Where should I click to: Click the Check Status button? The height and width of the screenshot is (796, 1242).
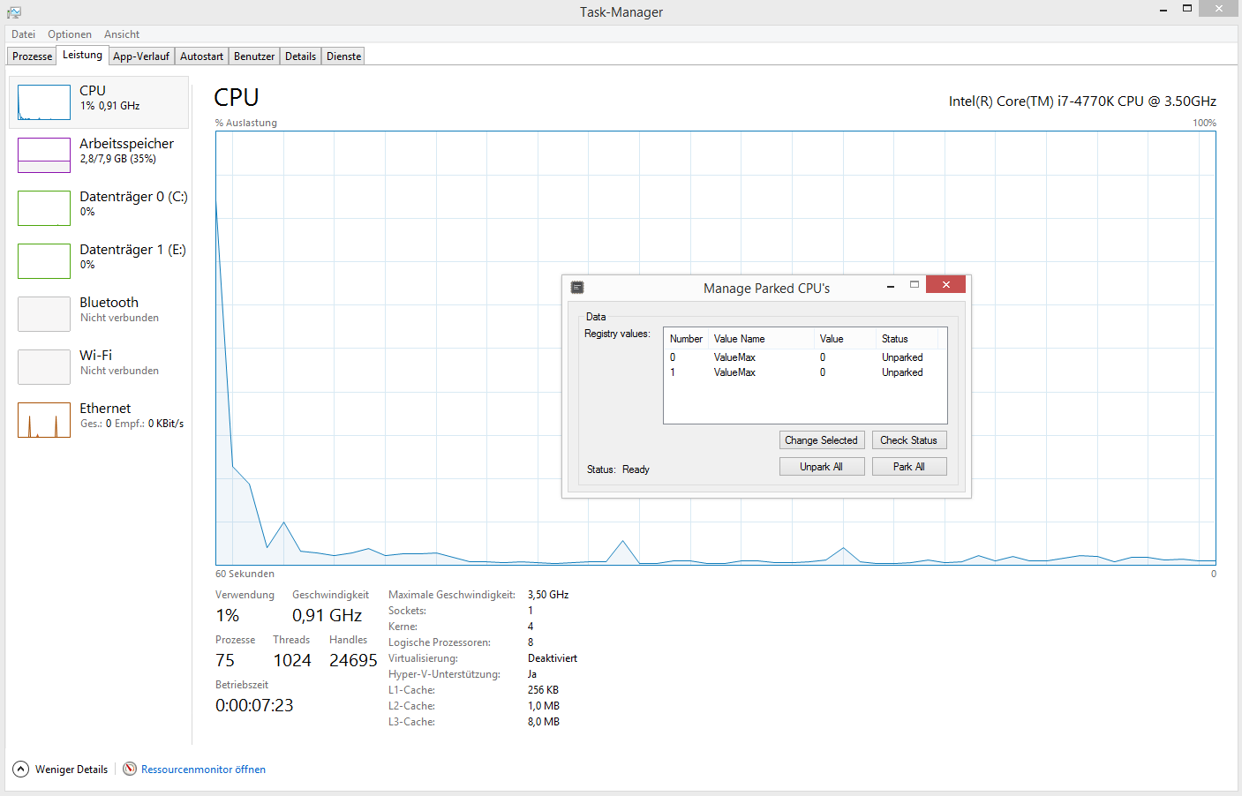909,440
